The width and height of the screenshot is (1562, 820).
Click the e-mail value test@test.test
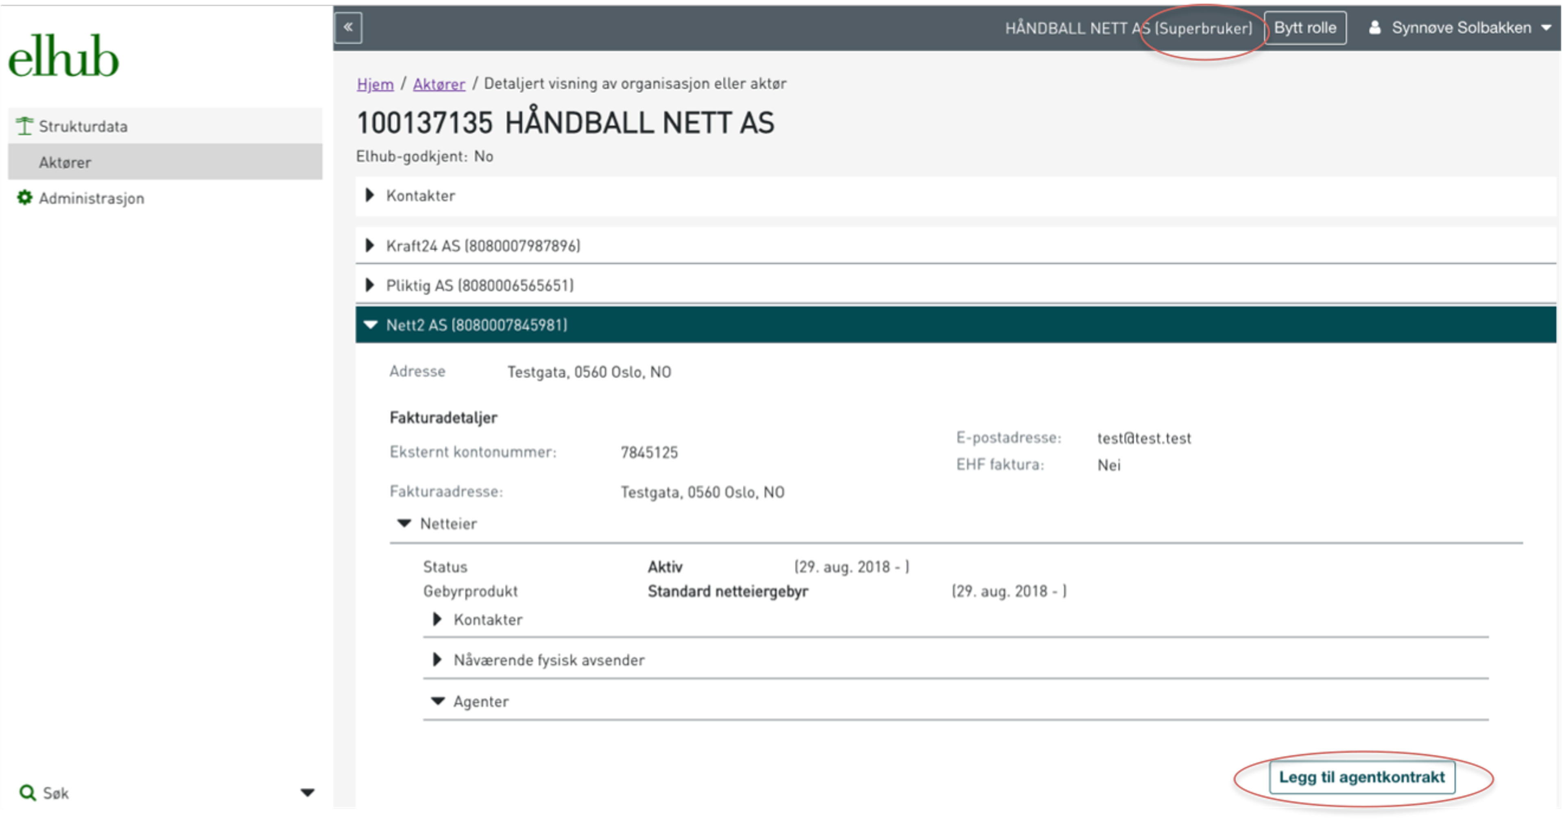(x=1143, y=438)
